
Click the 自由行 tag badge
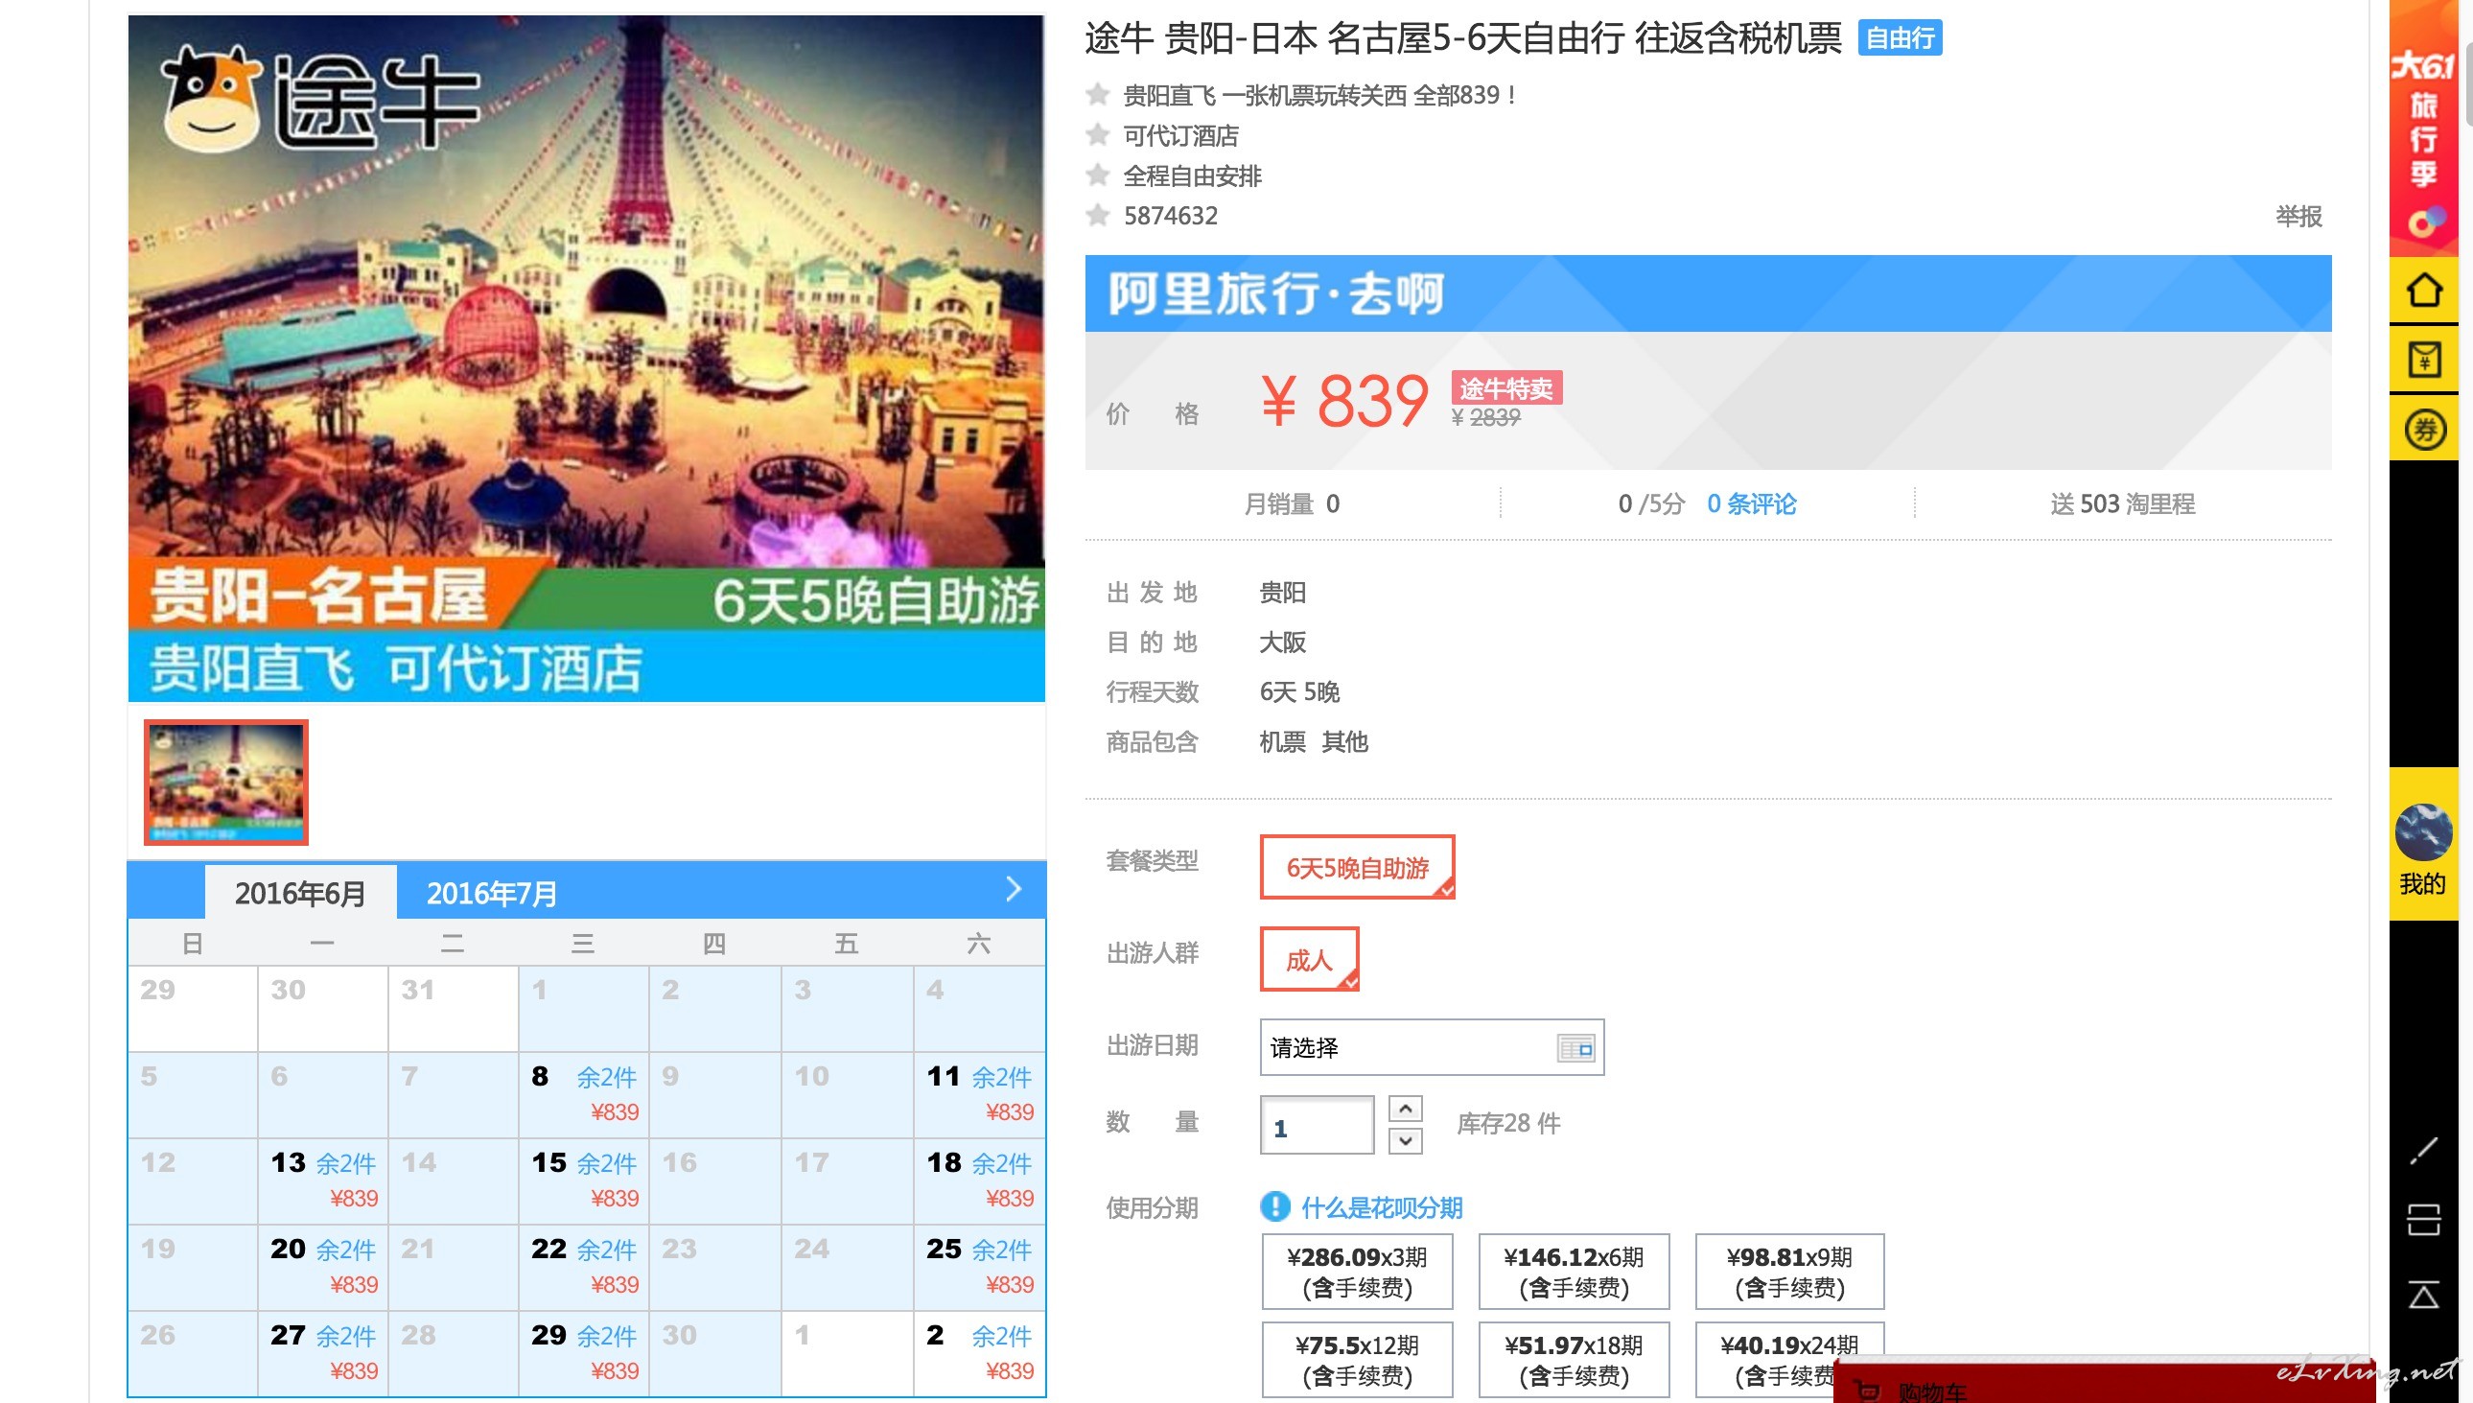(x=1900, y=38)
